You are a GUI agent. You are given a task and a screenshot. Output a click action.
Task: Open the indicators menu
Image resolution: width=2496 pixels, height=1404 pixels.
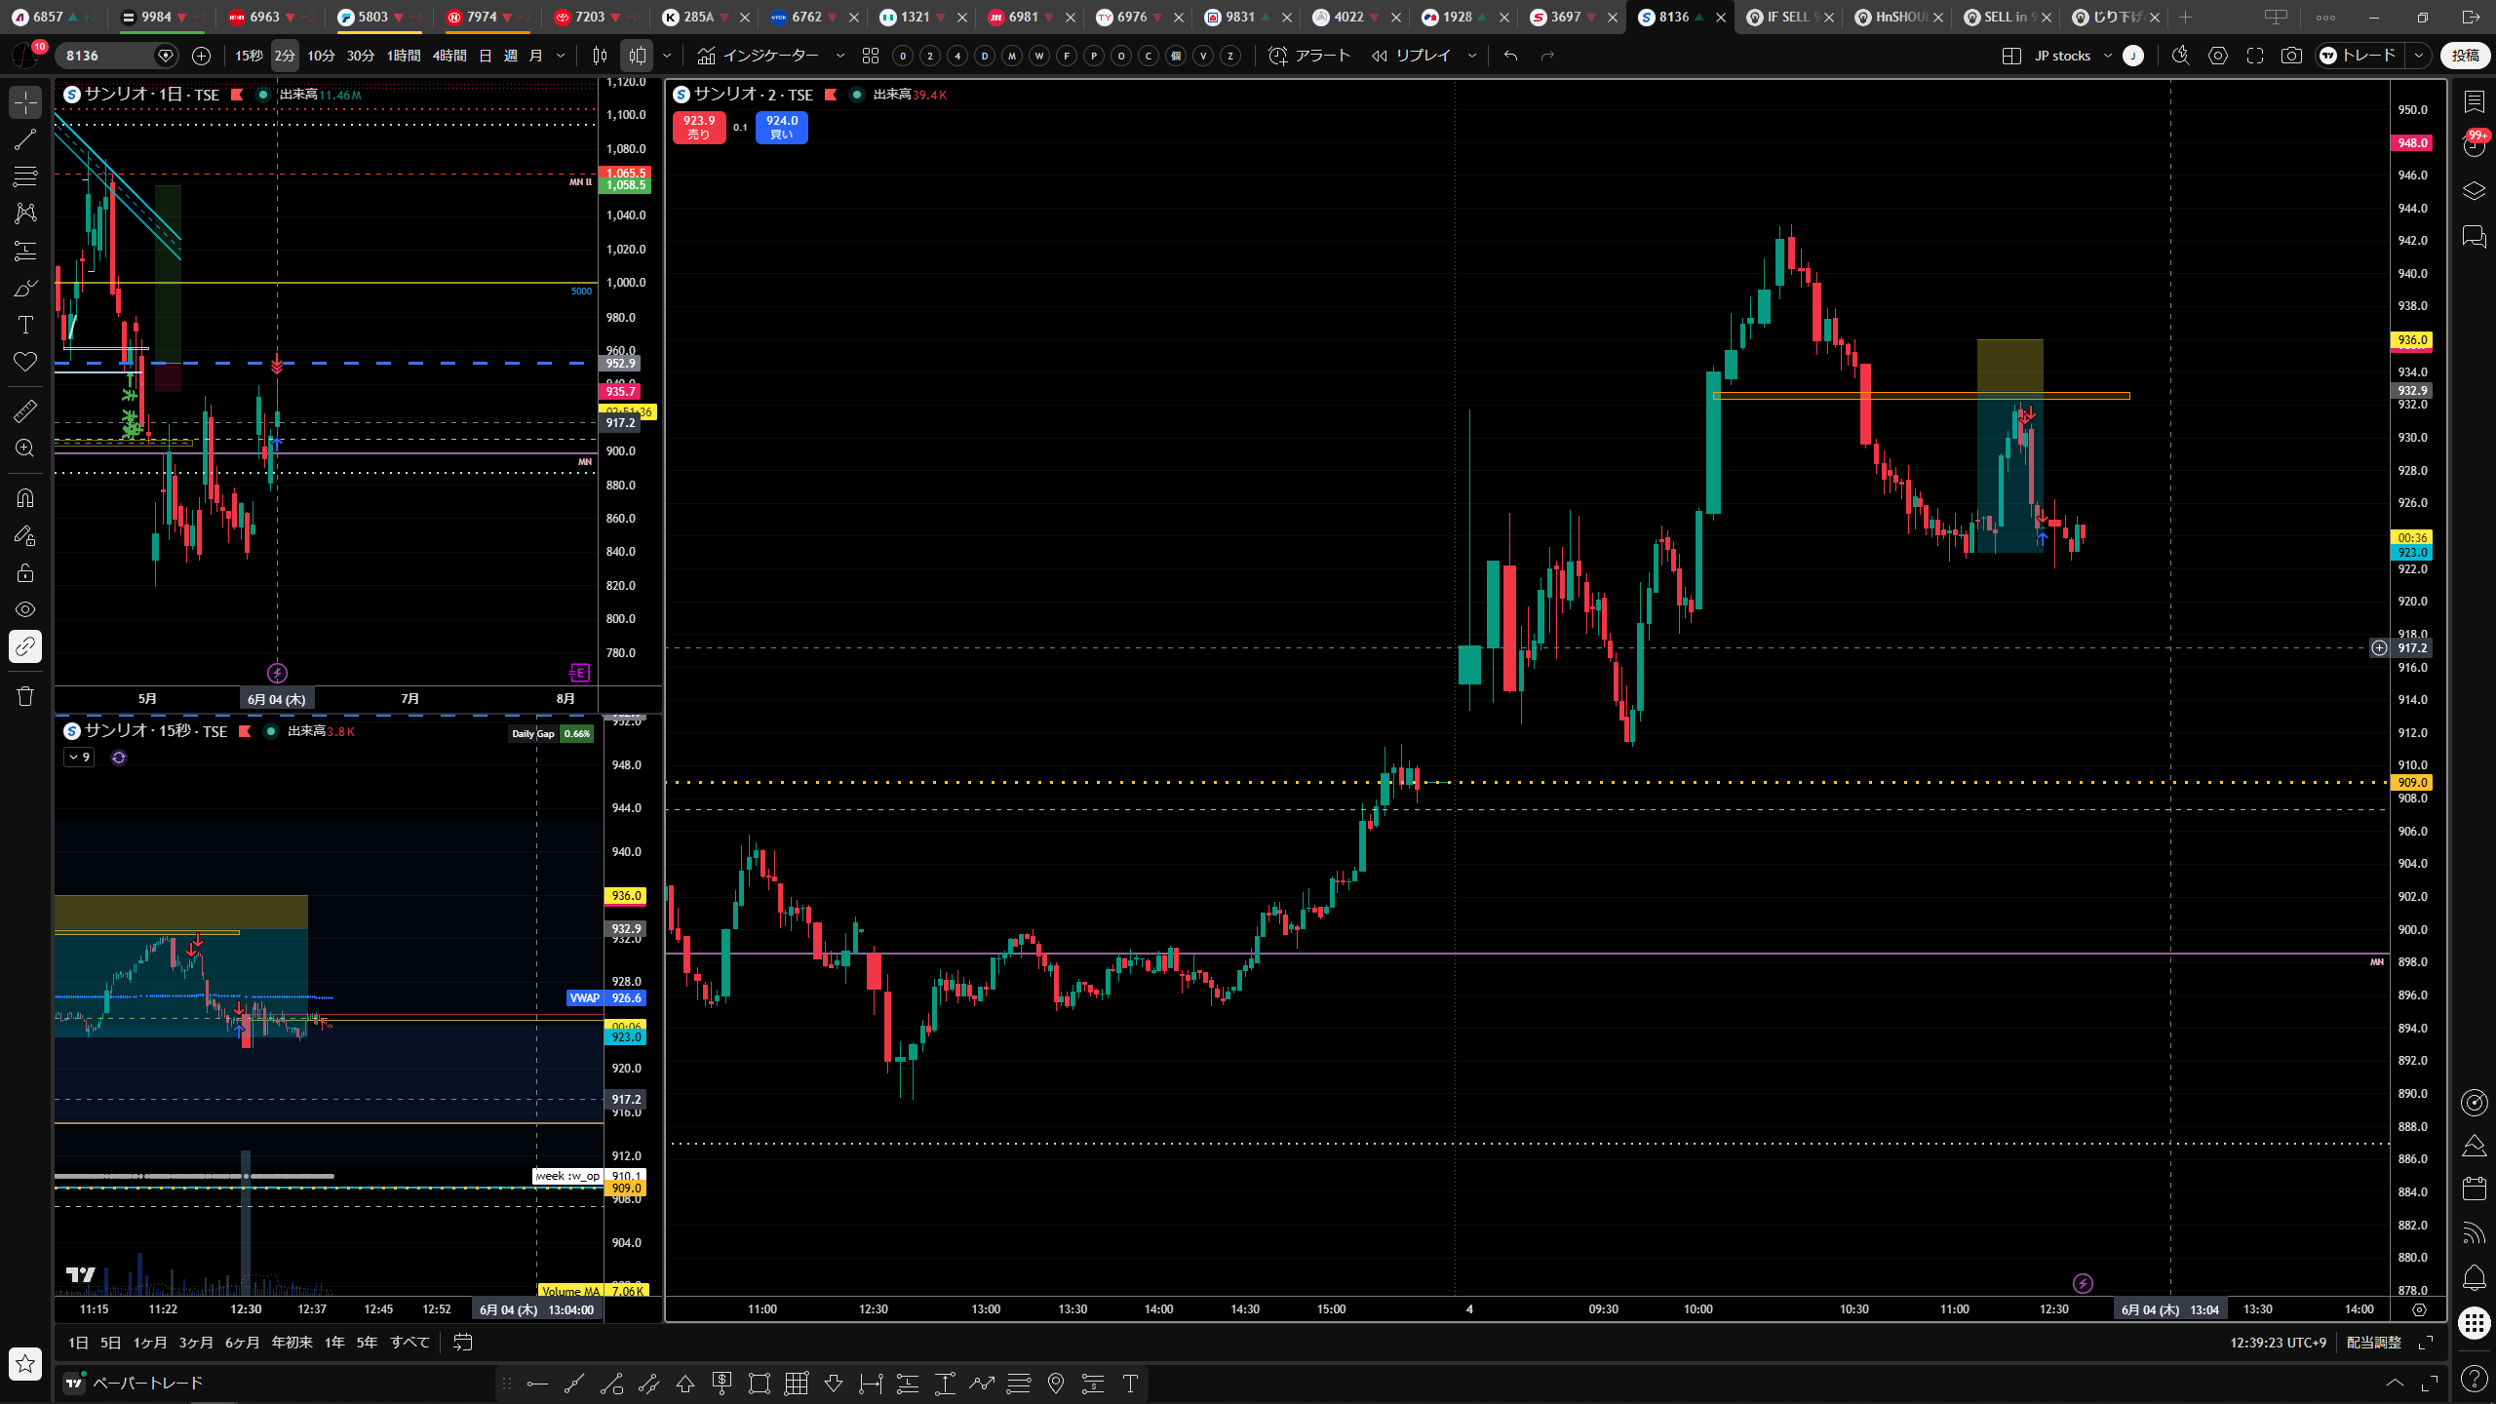point(760,56)
